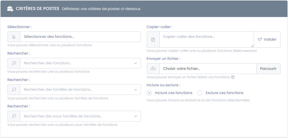Click the briefcase icon beside Critères de postes
This screenshot has width=288, height=138.
click(x=10, y=9)
